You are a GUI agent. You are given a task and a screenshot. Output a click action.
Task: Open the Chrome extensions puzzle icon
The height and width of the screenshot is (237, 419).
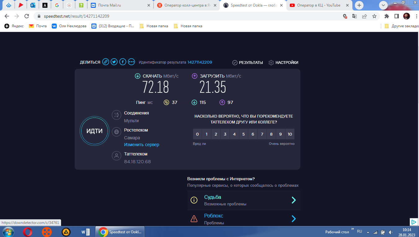[x=387, y=16]
